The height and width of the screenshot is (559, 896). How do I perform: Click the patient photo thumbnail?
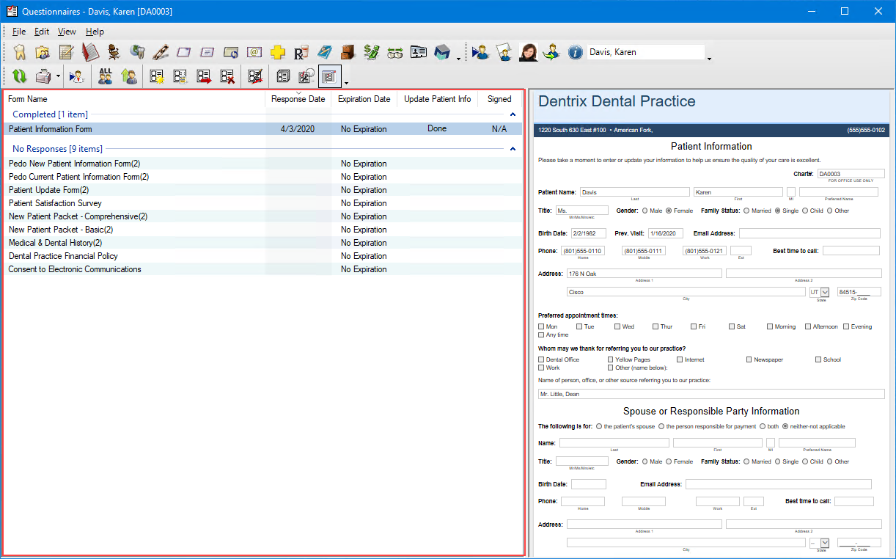click(x=527, y=52)
